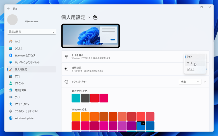Pick the pink recently used color
Viewport: 218px width, 136px height.
point(104,98)
